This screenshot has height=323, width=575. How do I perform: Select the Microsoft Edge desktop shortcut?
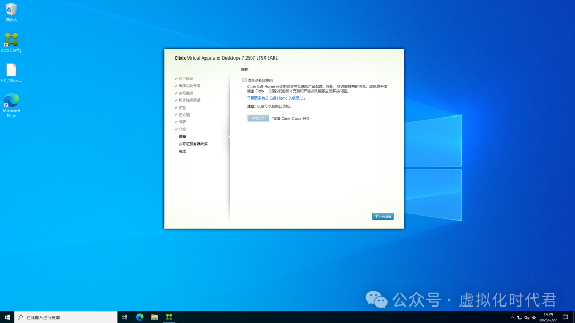pyautogui.click(x=11, y=105)
